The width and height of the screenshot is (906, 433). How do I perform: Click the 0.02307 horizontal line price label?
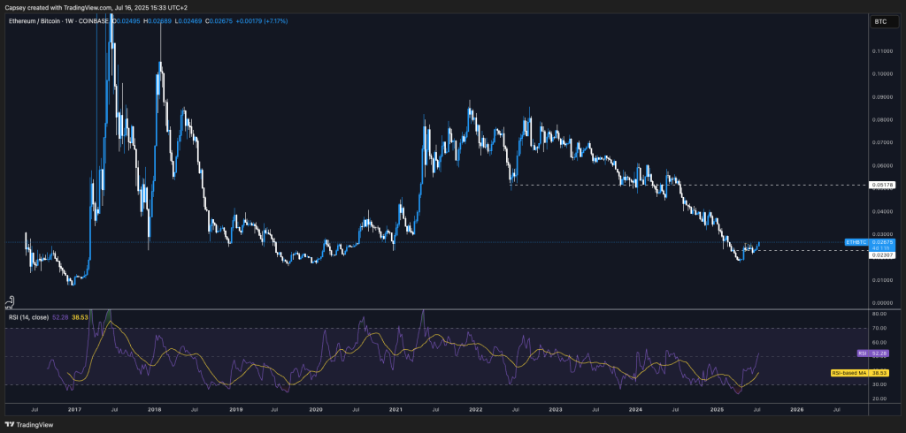click(x=881, y=256)
